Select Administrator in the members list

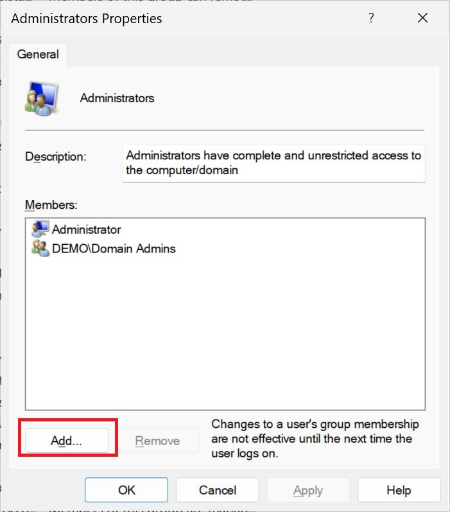pos(86,229)
